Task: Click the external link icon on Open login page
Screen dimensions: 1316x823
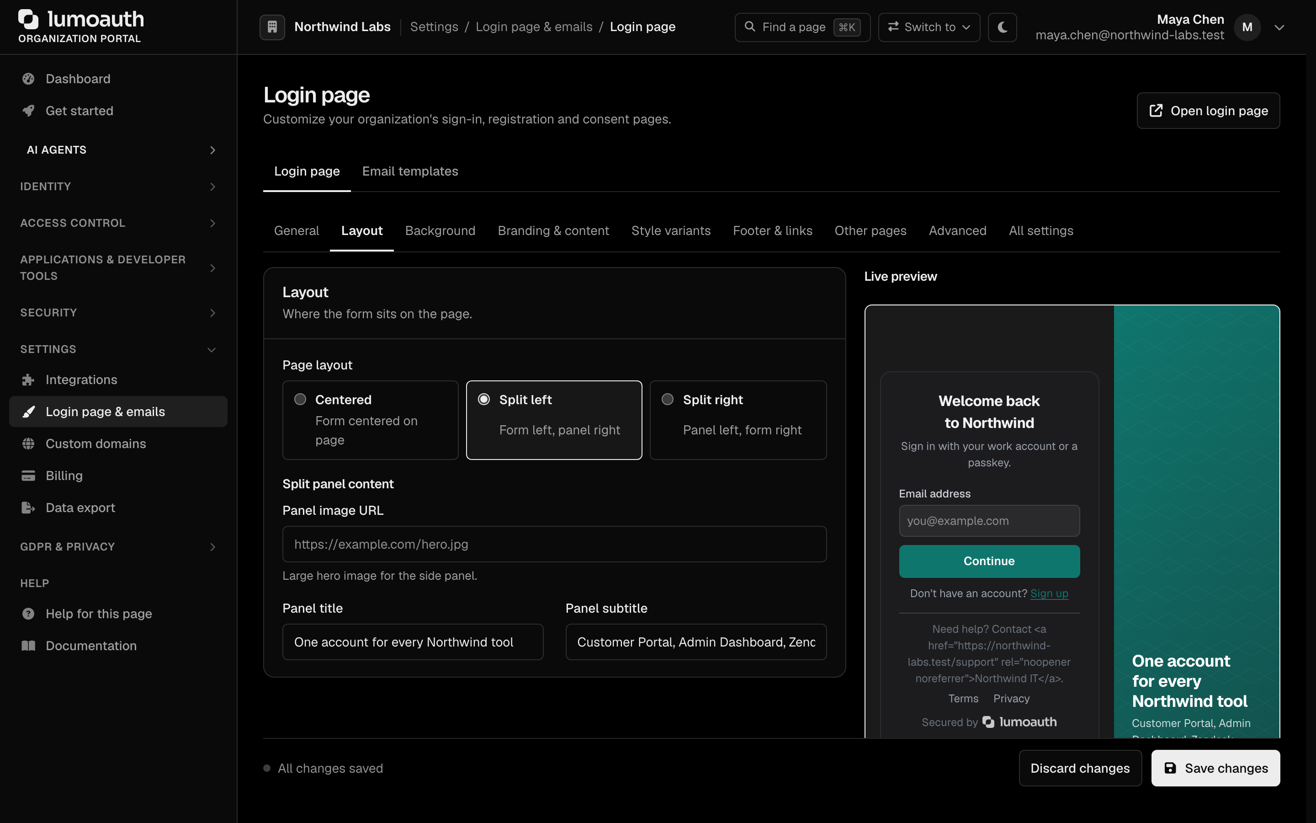Action: pyautogui.click(x=1156, y=111)
